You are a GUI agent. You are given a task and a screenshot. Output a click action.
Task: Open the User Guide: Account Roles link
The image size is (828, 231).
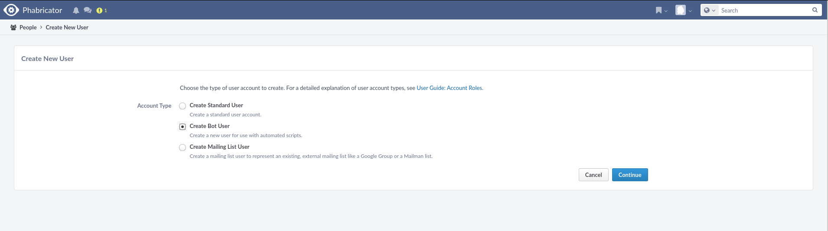point(449,88)
